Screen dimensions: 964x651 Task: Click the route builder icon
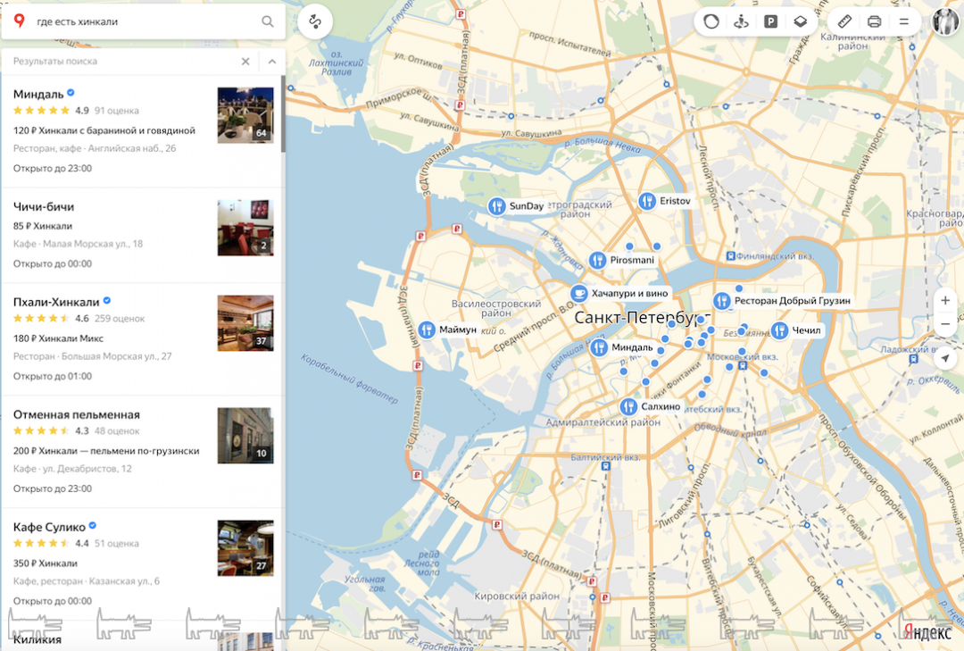[x=315, y=21]
